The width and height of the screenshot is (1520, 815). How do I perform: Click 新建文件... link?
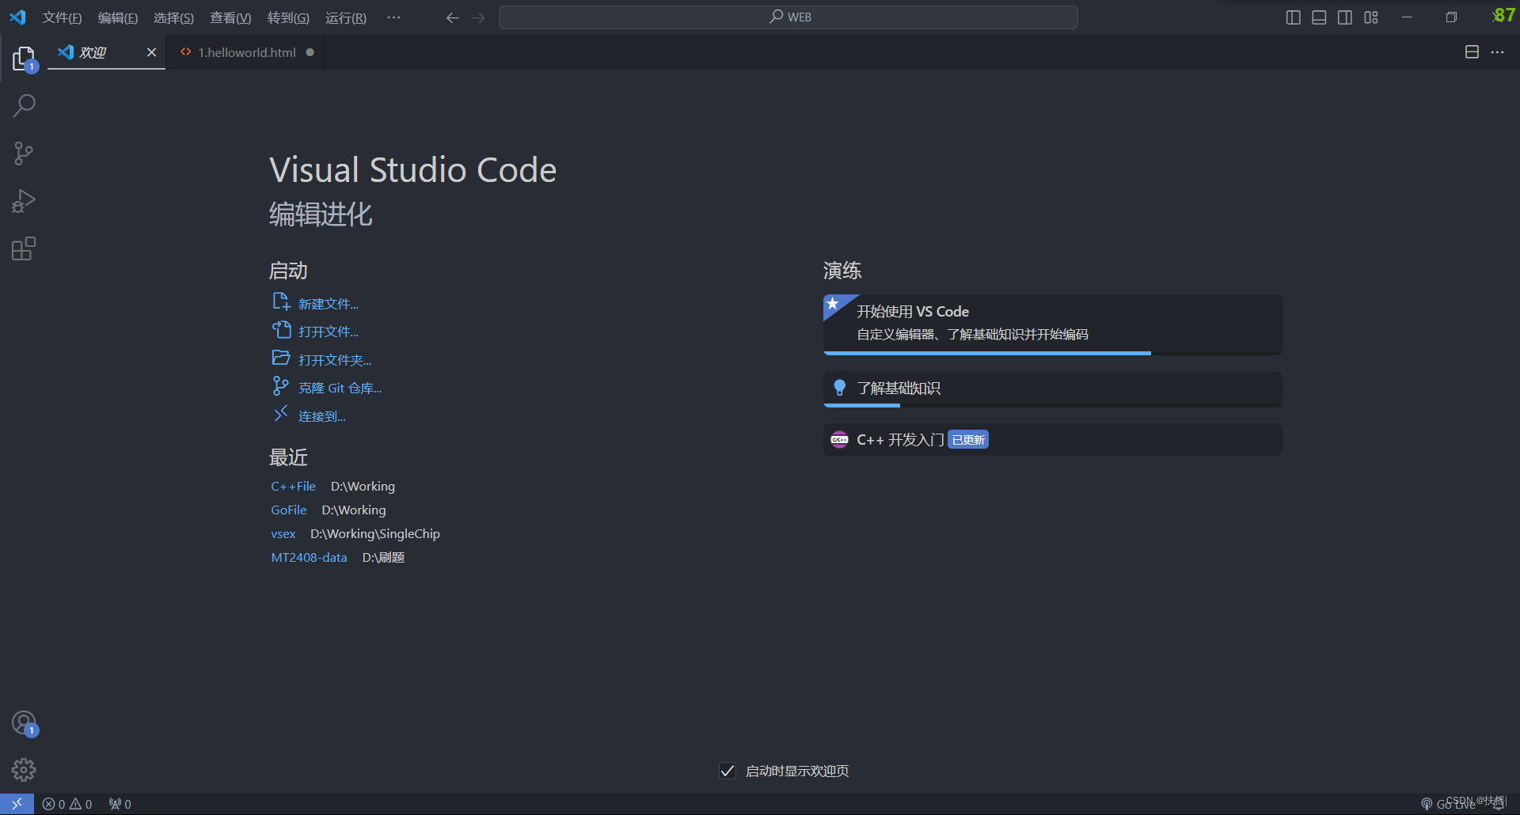pos(329,304)
